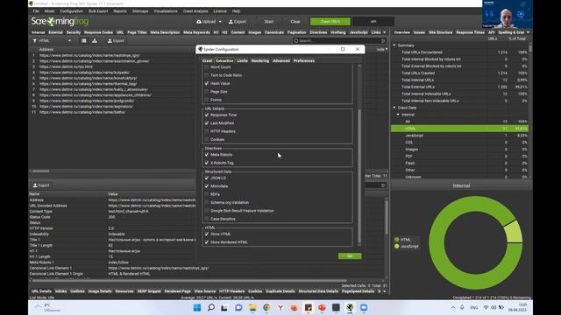The image size is (561, 315).
Task: Click the Screaming Frog logo
Action: click(60, 21)
